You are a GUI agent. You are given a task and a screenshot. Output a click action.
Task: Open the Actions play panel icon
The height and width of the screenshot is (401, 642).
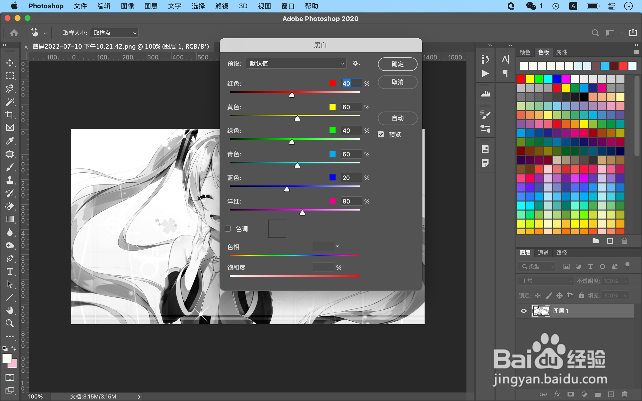485,73
